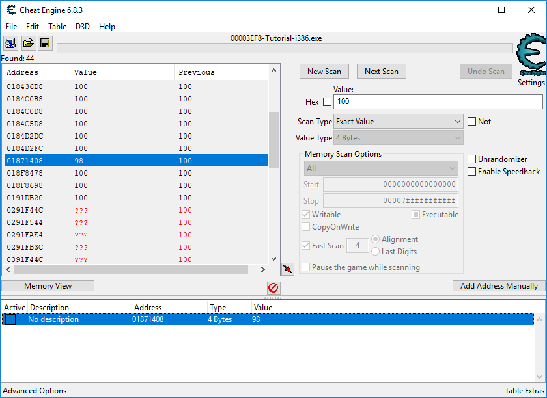Viewport: 547px width, 398px height.
Task: Click the Fast Scan alignment value field
Action: tap(358, 245)
